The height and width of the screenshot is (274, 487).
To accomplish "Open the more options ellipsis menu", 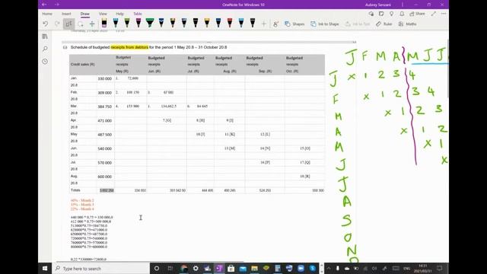I will coord(444,14).
